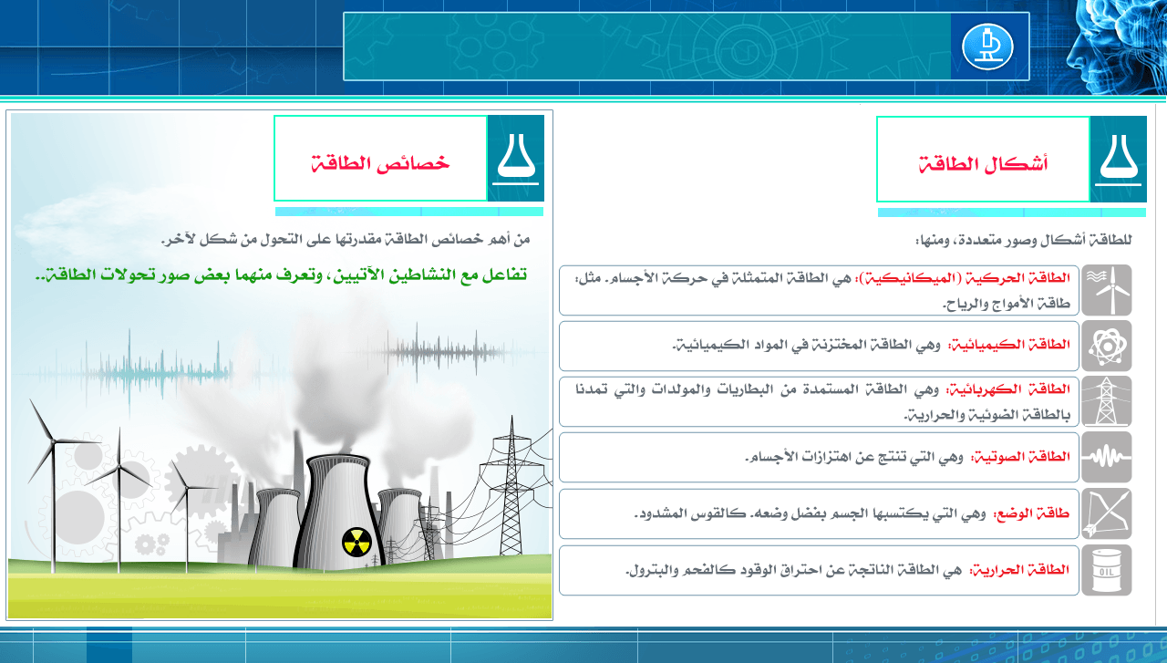Select the electricity pylon icon
The width and height of the screenshot is (1167, 663).
(x=1106, y=401)
